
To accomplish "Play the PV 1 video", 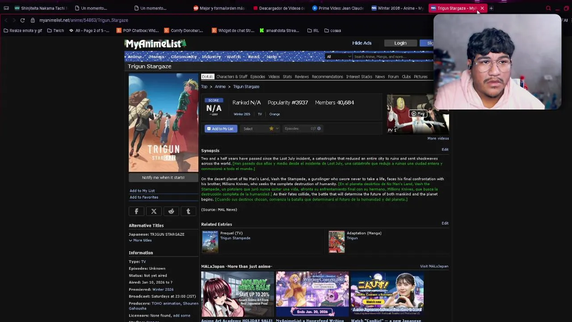I will (418, 114).
